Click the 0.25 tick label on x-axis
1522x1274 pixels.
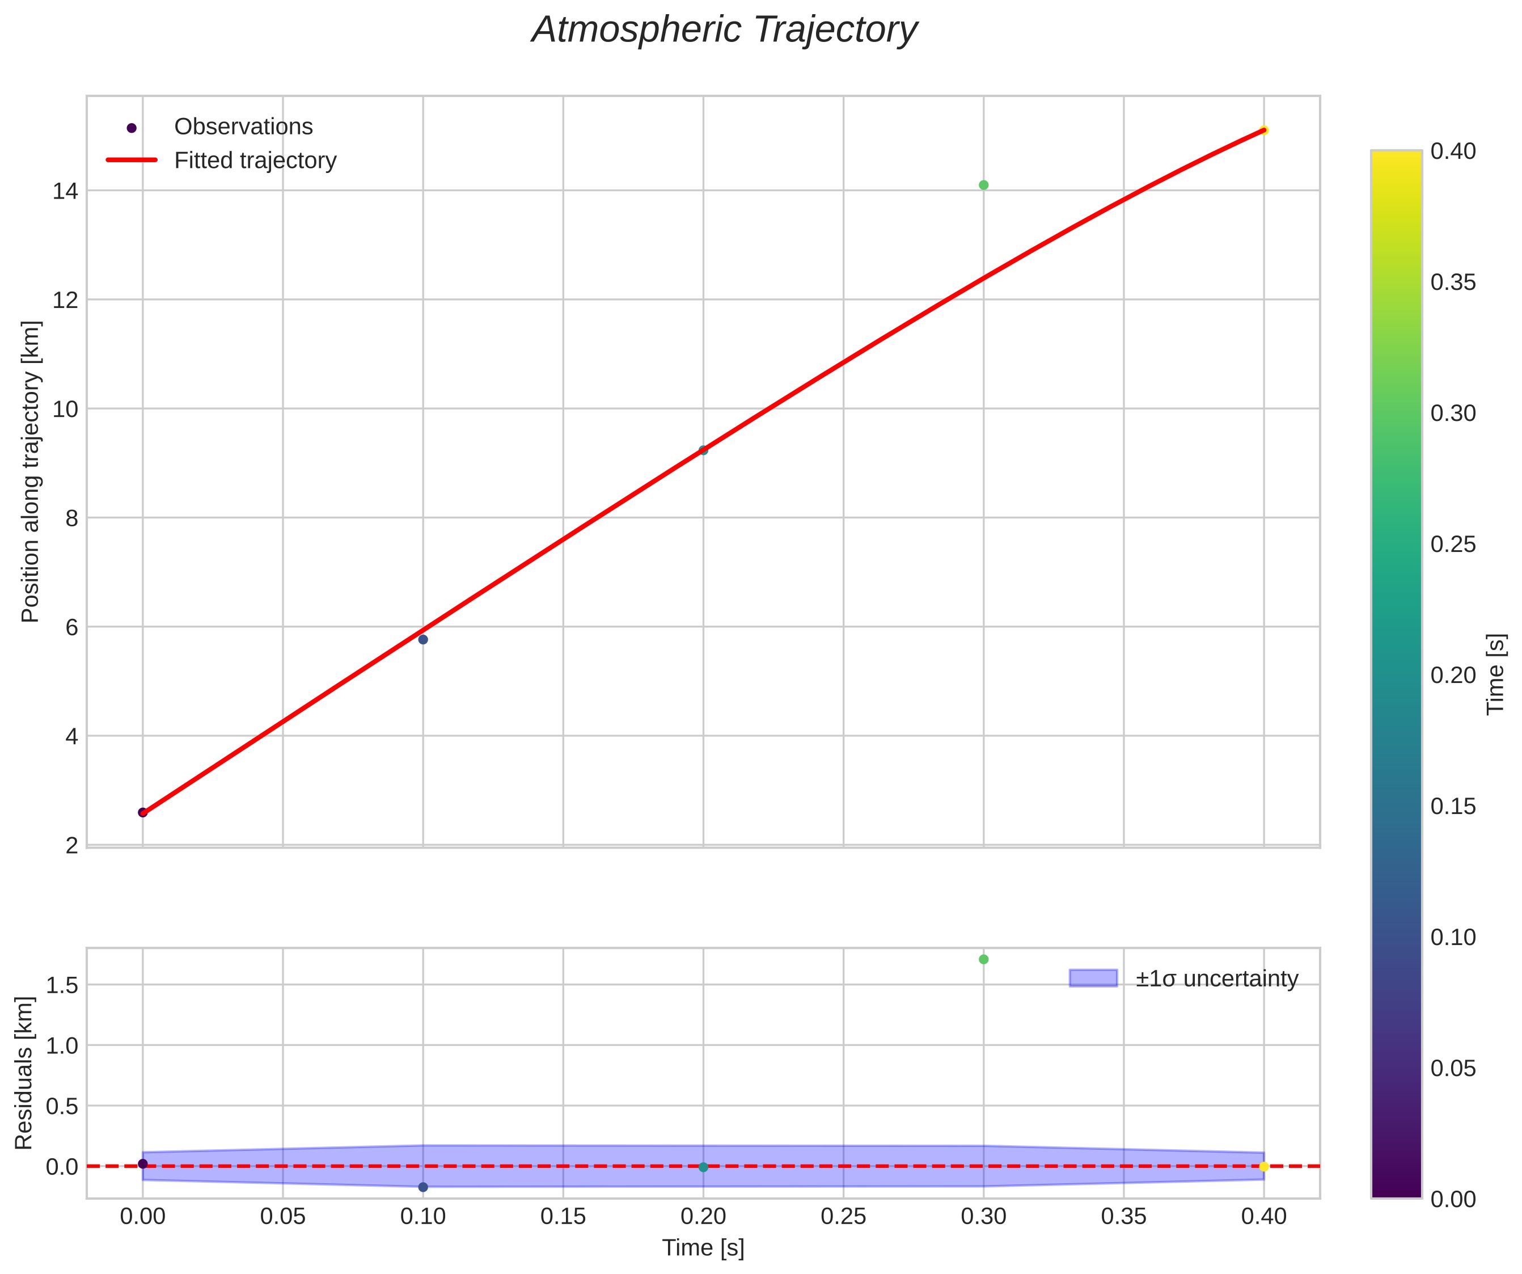pos(843,1217)
